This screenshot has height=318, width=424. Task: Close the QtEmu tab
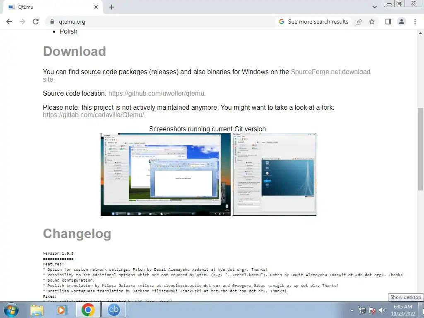pos(96,7)
